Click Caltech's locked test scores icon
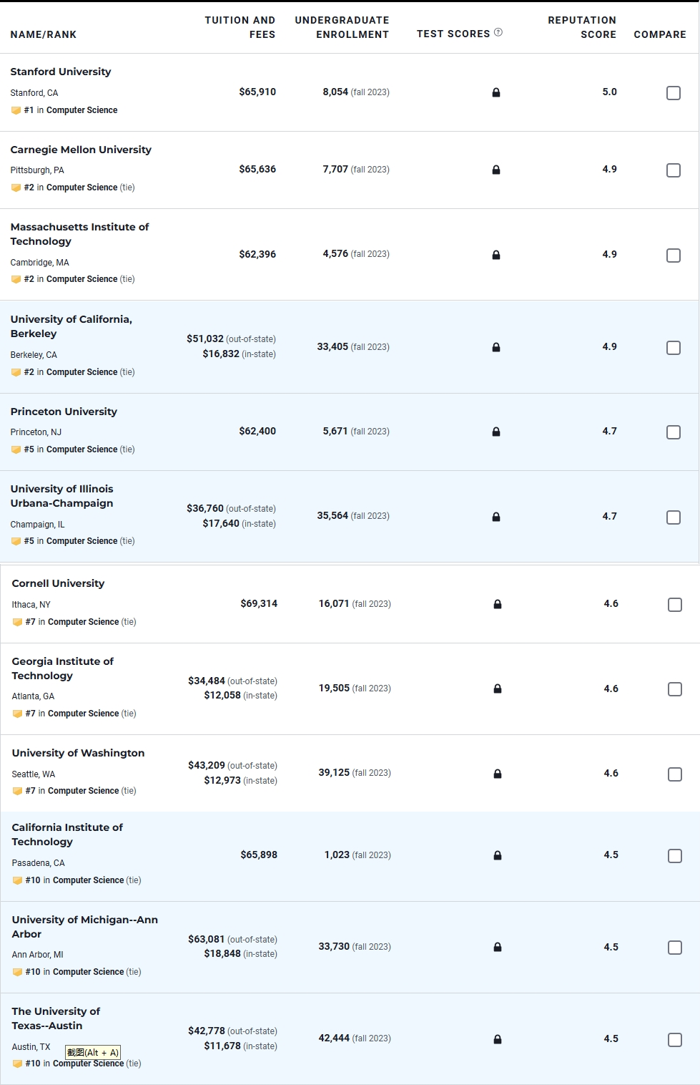This screenshot has width=700, height=1085. (498, 855)
